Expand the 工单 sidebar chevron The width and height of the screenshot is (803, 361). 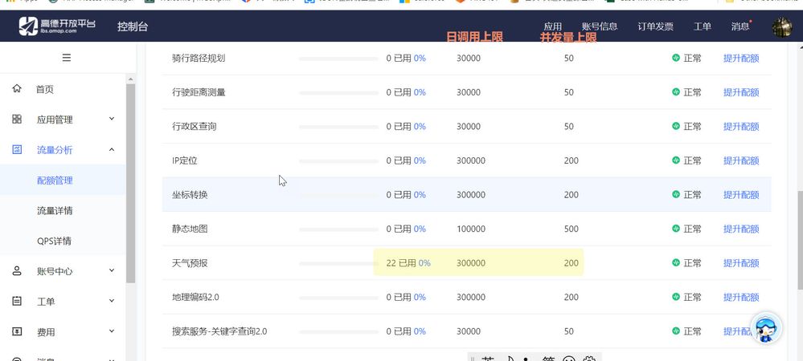[112, 301]
